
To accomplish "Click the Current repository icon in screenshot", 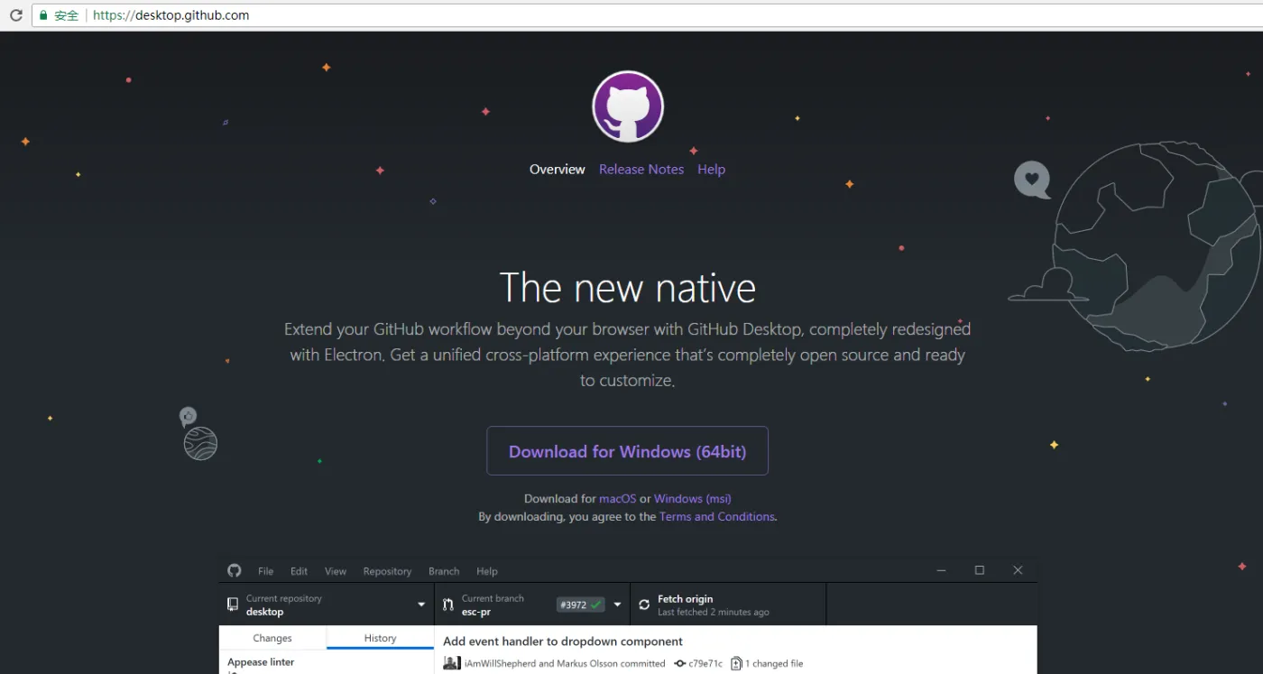I will pos(233,605).
